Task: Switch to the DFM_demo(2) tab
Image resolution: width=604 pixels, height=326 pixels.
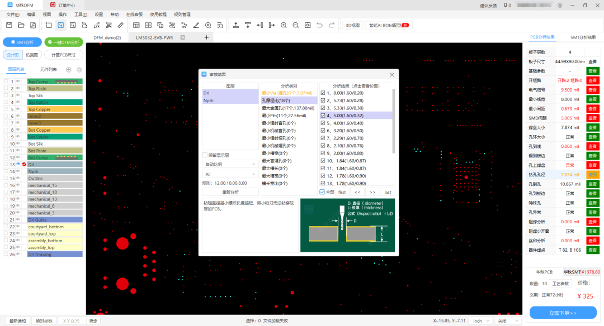Action: click(x=107, y=37)
